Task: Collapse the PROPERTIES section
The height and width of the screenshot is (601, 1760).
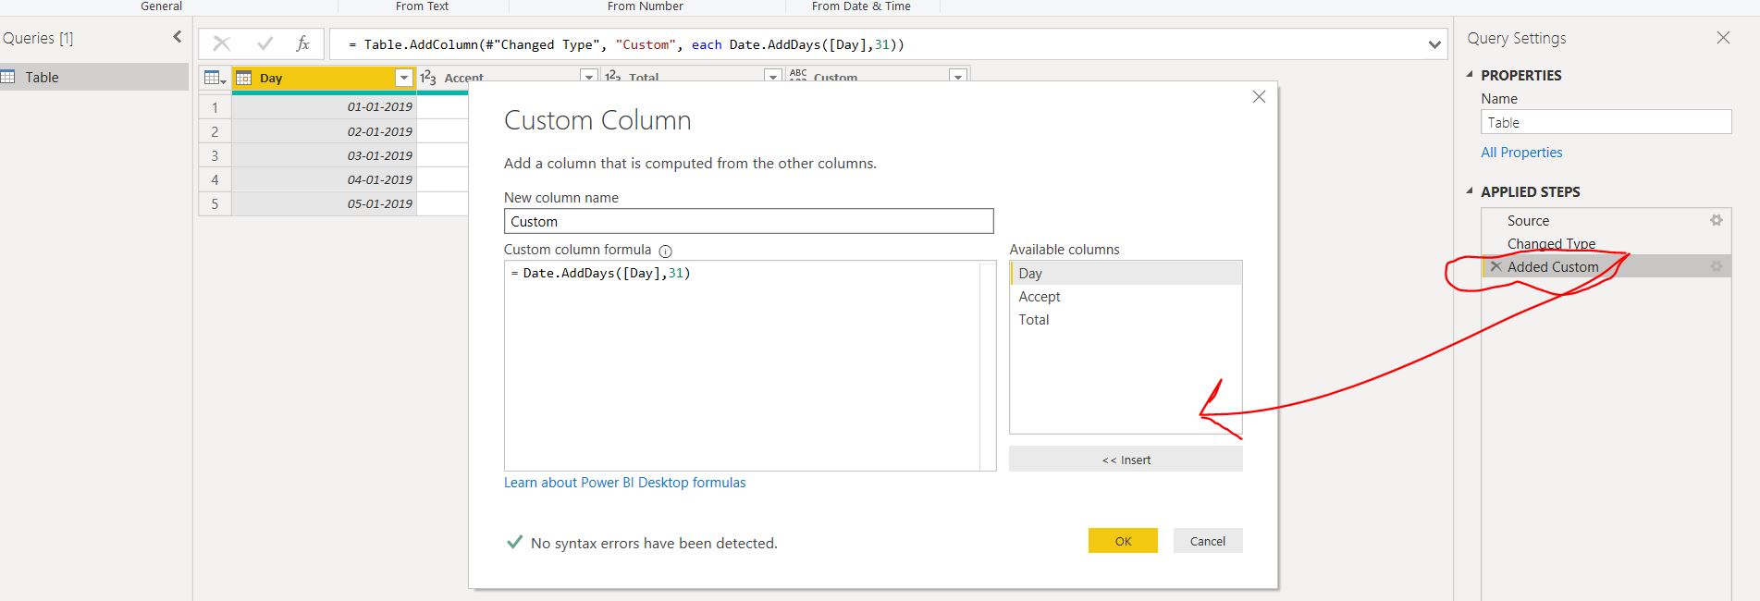Action: point(1470,75)
